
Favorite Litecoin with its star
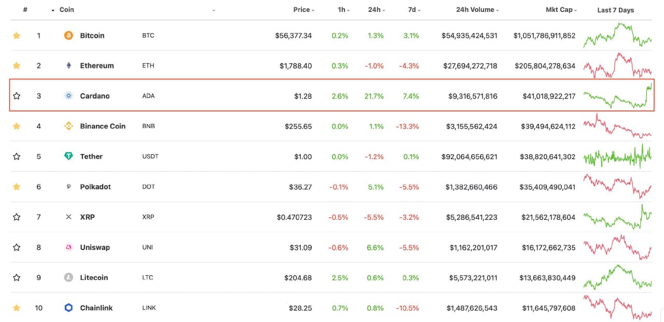point(17,277)
